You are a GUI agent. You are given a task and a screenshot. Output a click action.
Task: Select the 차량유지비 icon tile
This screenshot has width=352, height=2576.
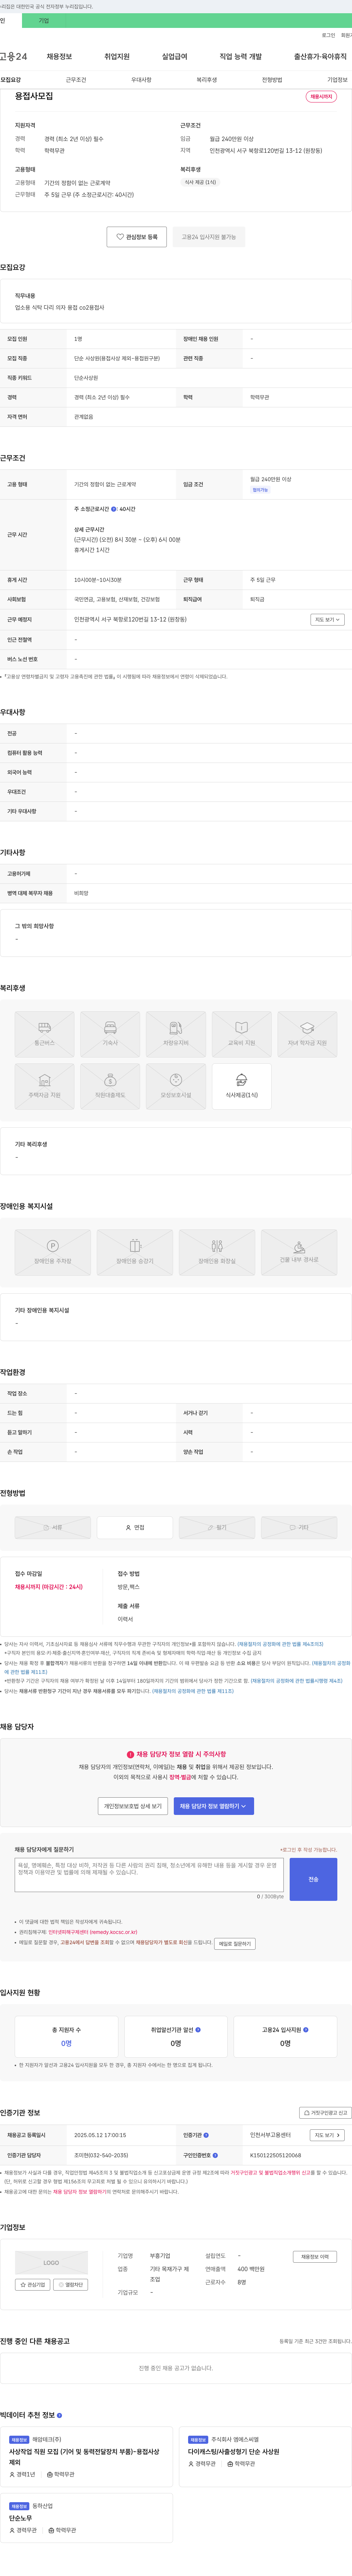tap(176, 1034)
